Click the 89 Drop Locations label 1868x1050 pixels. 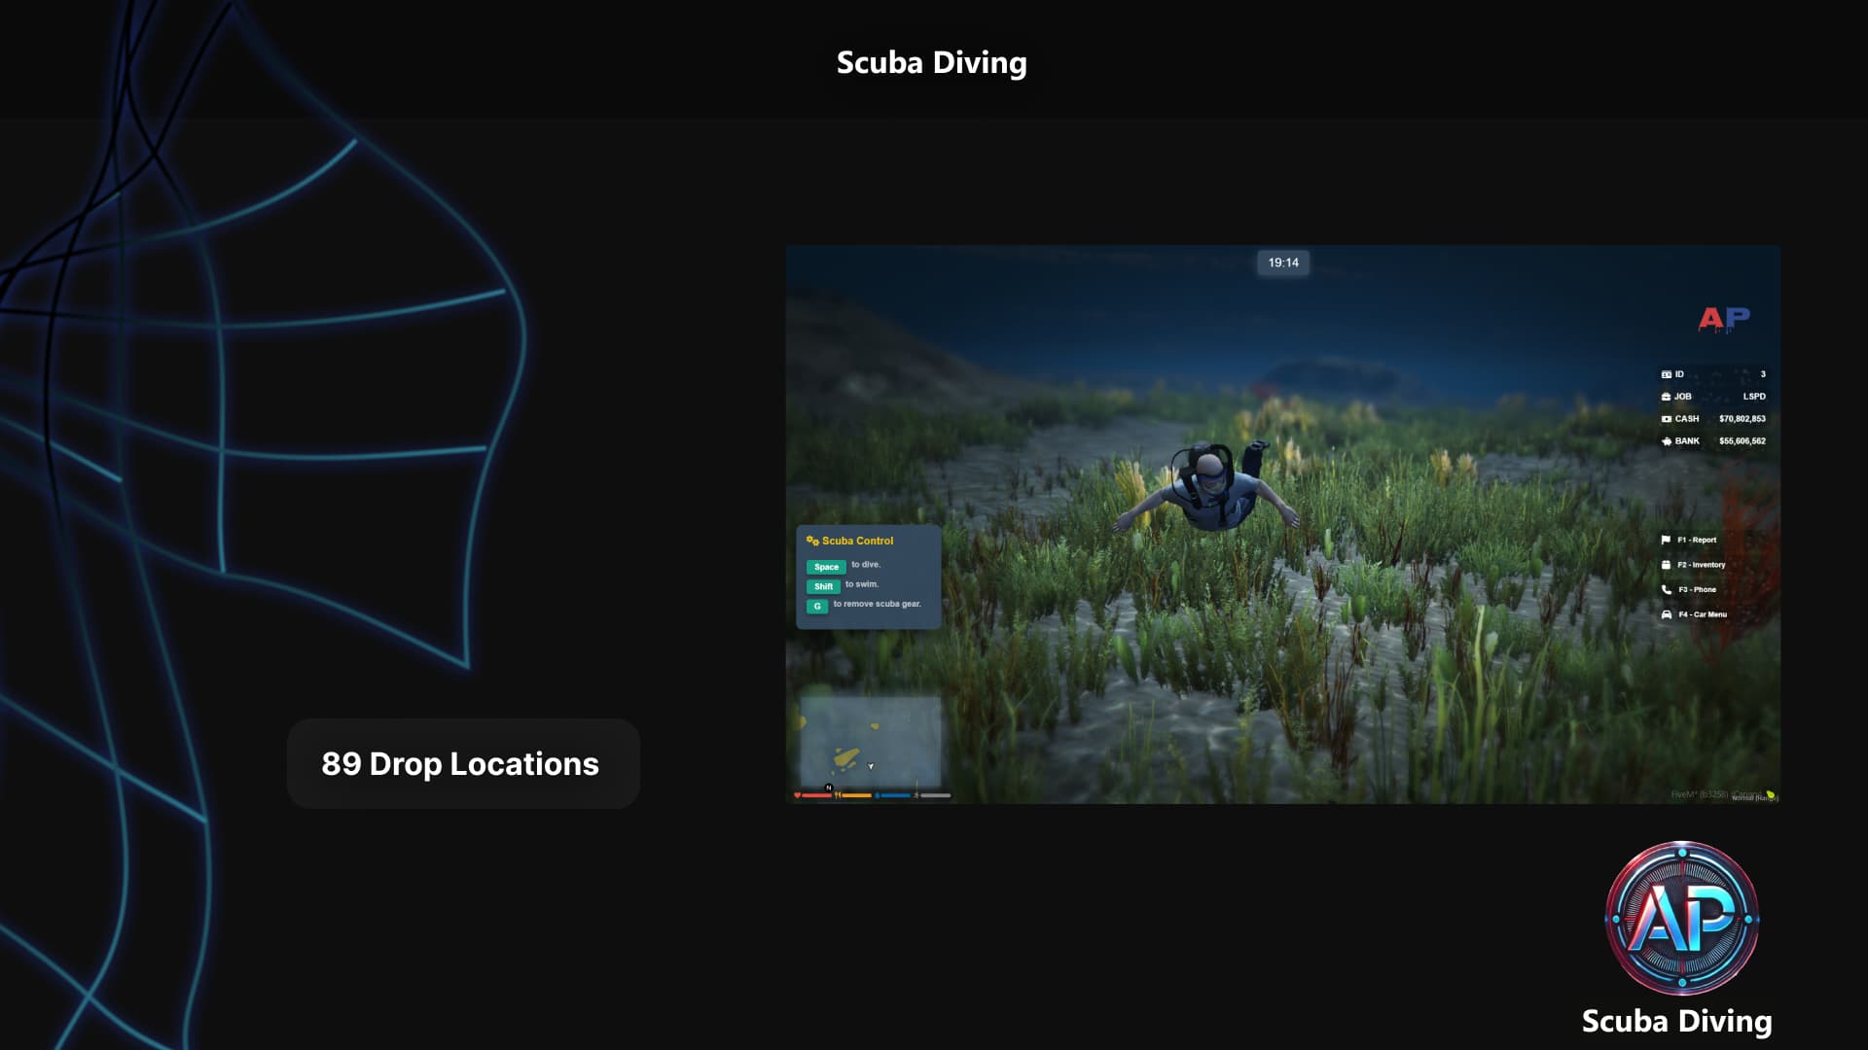[461, 764]
